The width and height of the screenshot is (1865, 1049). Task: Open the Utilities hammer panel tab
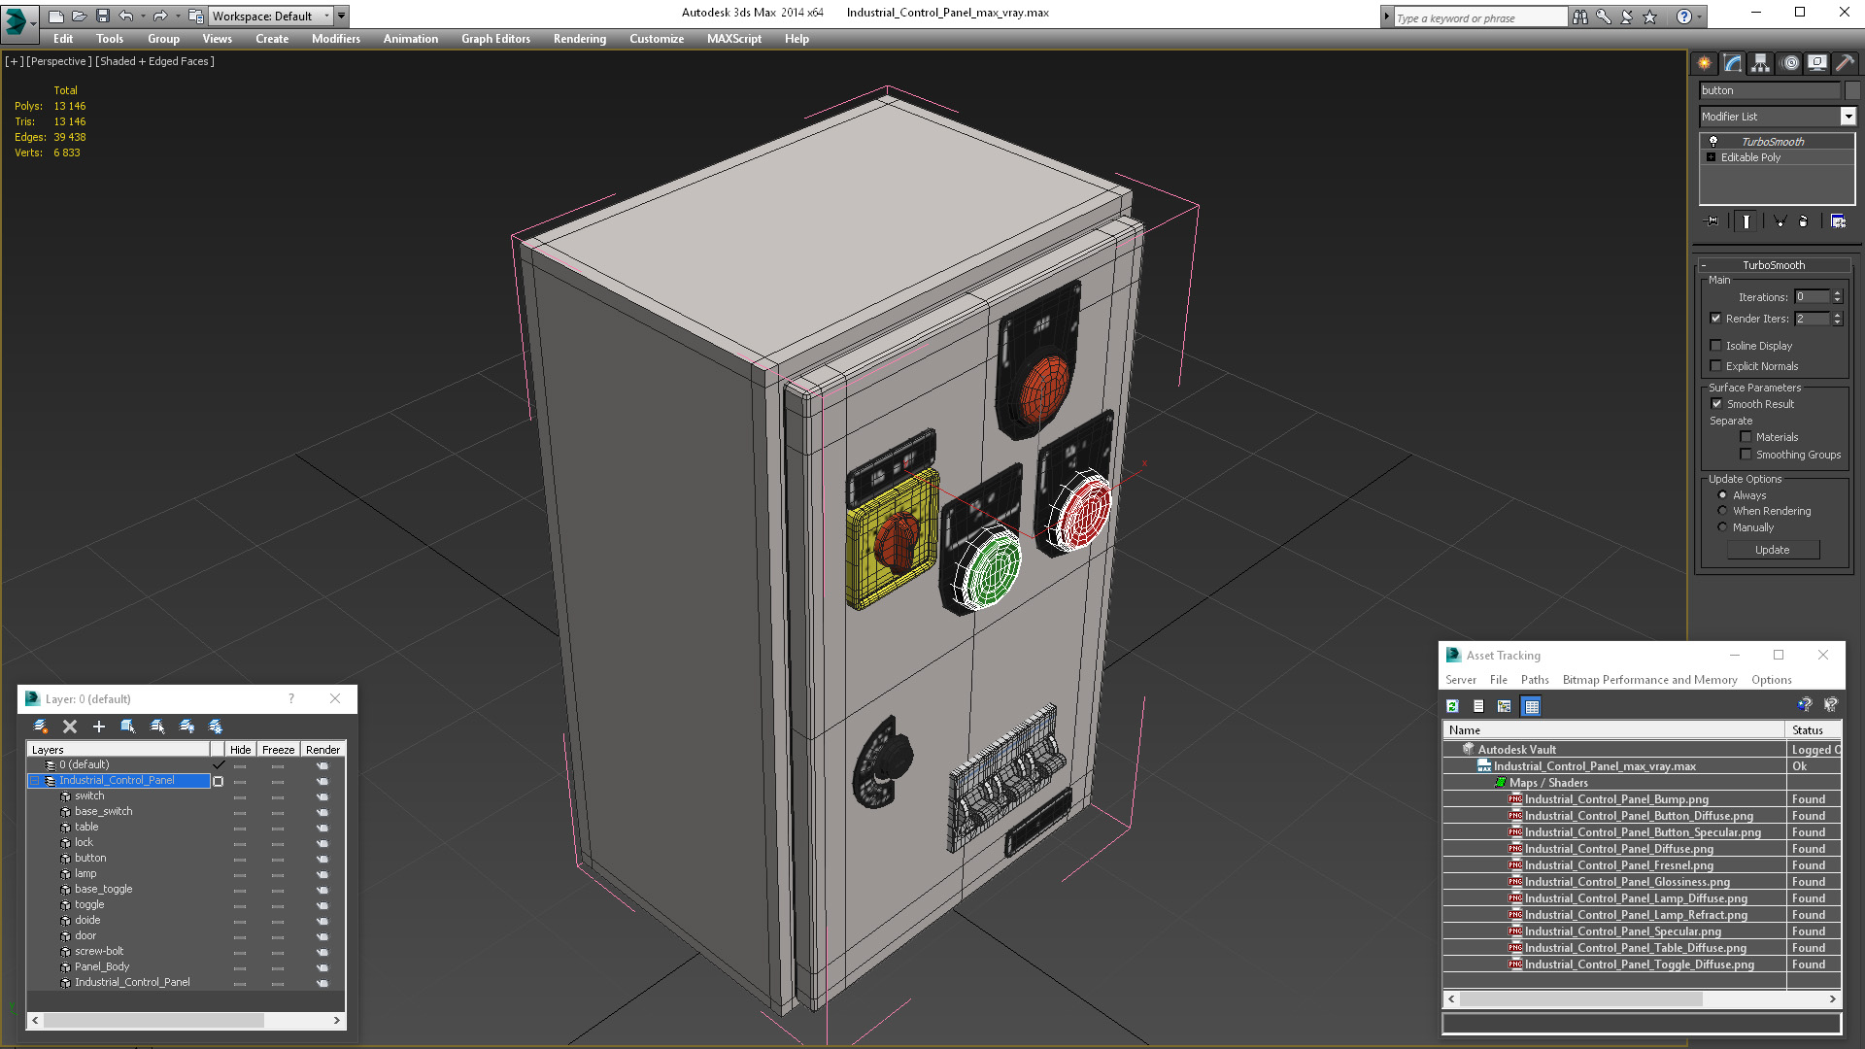tap(1845, 63)
